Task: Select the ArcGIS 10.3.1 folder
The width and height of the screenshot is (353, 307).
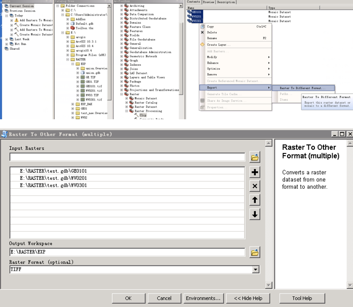Action: coord(86,42)
